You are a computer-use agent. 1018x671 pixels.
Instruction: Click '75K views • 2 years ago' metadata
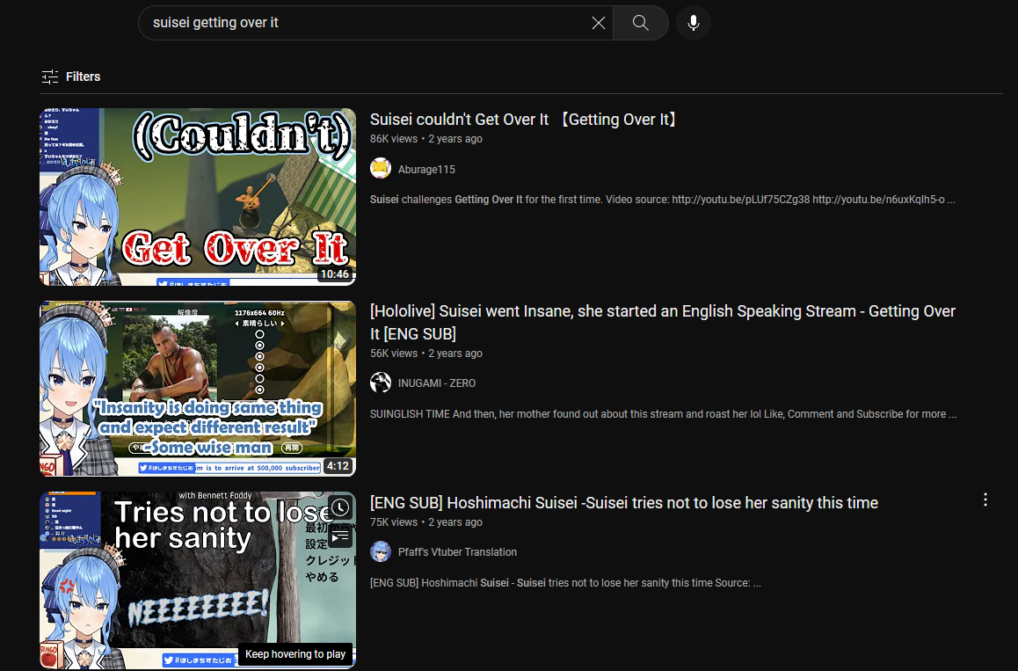425,522
